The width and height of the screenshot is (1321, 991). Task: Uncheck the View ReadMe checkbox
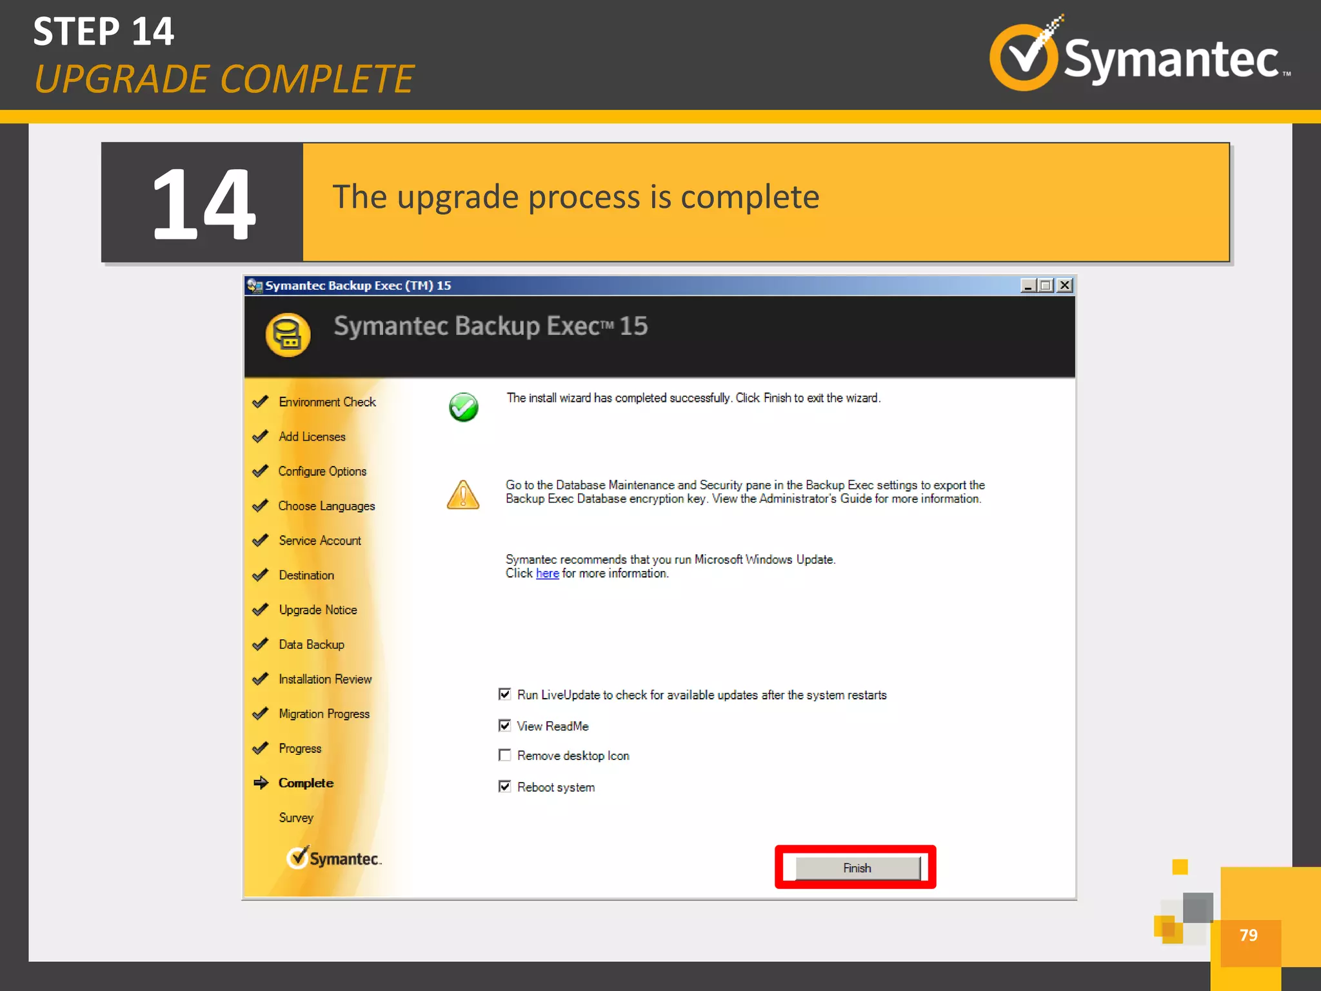pyautogui.click(x=504, y=725)
